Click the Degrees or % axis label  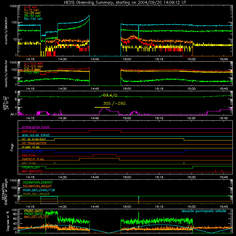8,221
